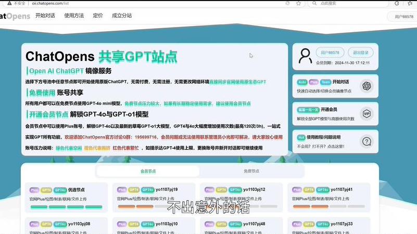This screenshot has height=234, width=417.
Task: Click the 红色代表繁忙 legend text
Action: click(126, 148)
